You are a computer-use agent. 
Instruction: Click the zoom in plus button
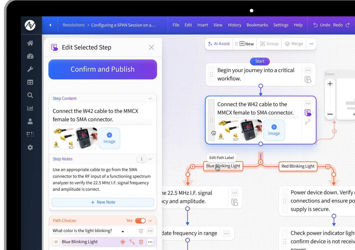(330, 84)
